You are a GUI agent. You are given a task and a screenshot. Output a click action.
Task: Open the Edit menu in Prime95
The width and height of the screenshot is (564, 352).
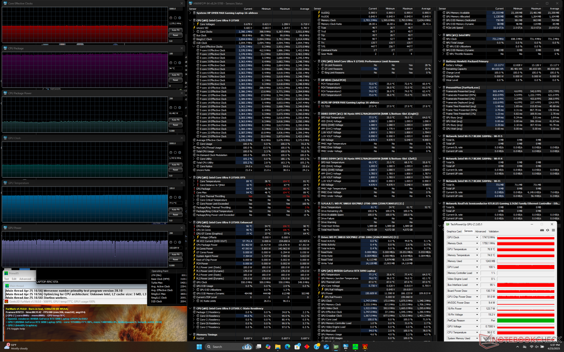tap(14, 279)
